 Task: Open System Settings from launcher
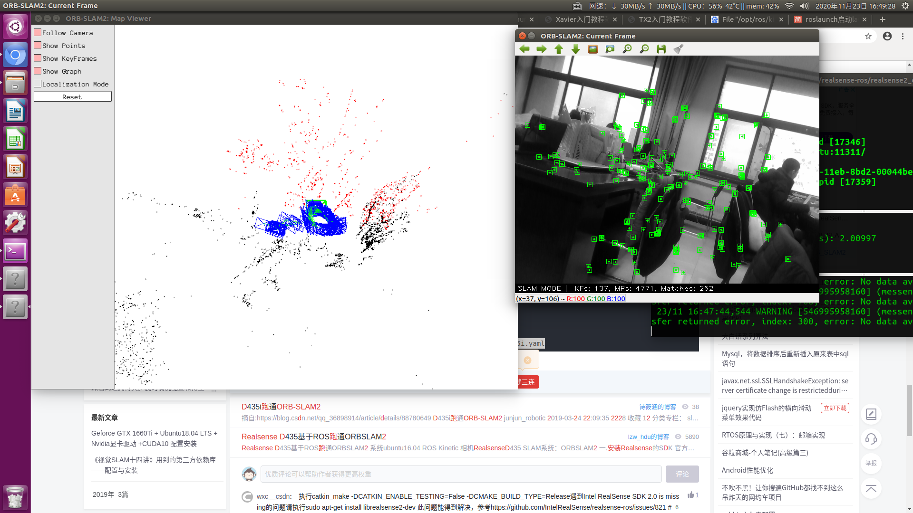[15, 223]
